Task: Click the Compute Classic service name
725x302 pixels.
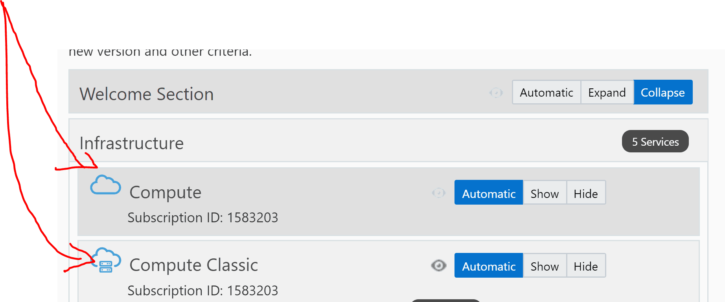Action: [x=194, y=265]
